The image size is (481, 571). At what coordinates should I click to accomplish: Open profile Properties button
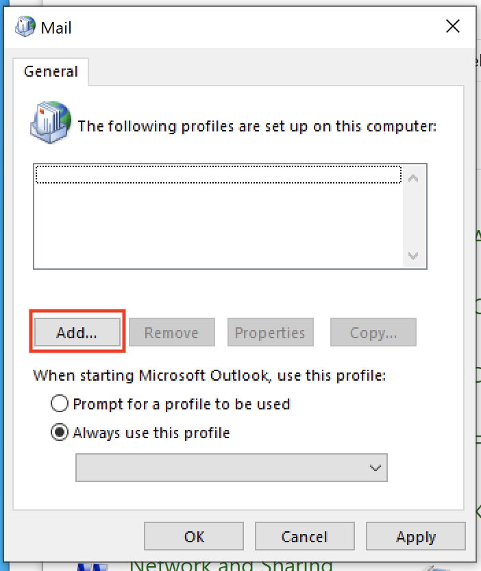pos(271,332)
